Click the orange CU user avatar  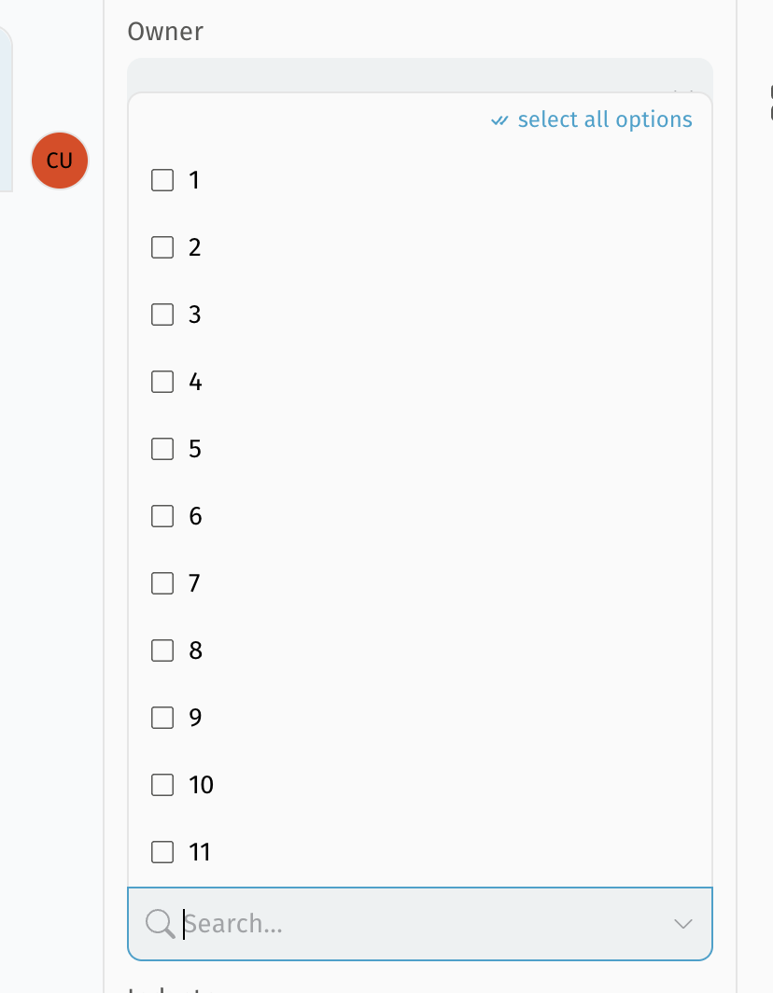tap(60, 161)
